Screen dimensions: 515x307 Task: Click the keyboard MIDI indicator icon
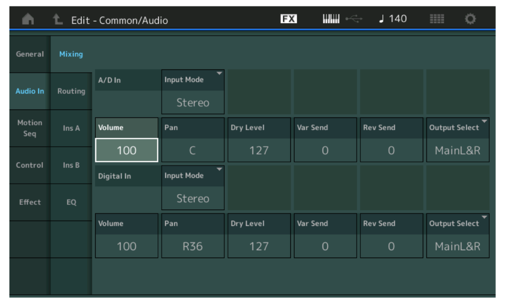[331, 19]
